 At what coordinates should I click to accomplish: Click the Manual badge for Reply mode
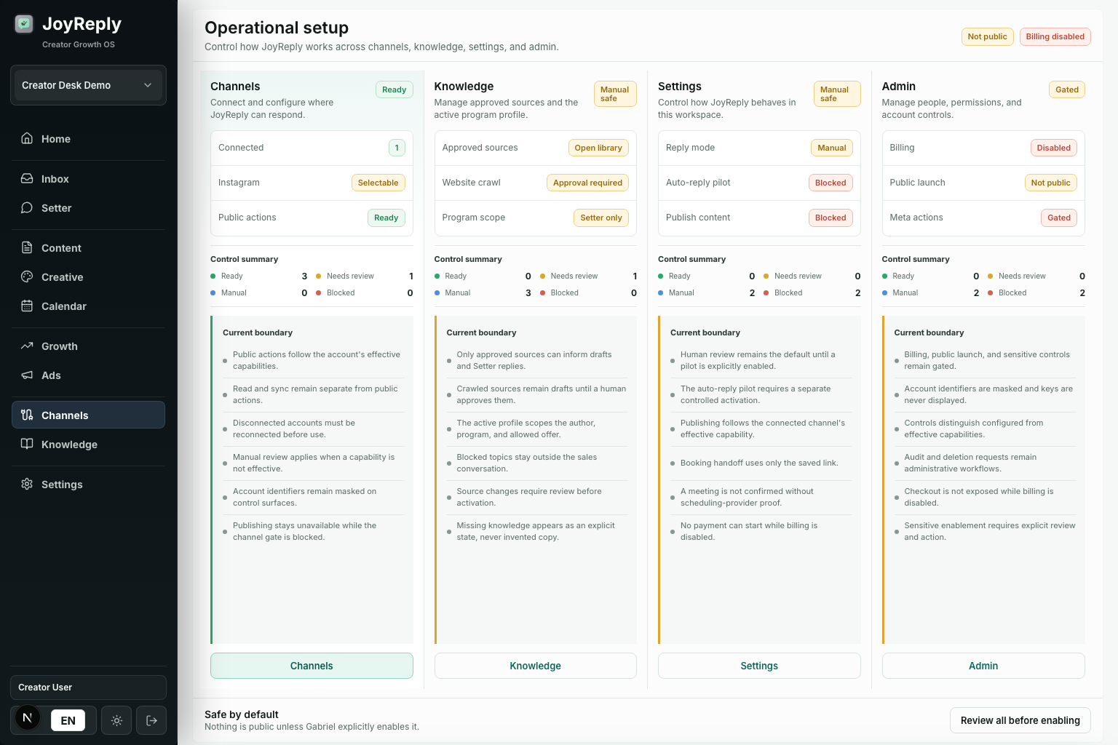[x=831, y=148]
